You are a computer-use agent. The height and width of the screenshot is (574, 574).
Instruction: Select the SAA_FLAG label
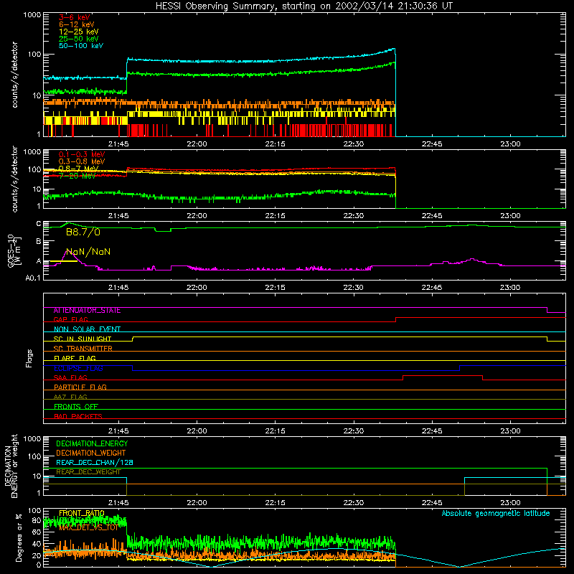[x=70, y=377]
